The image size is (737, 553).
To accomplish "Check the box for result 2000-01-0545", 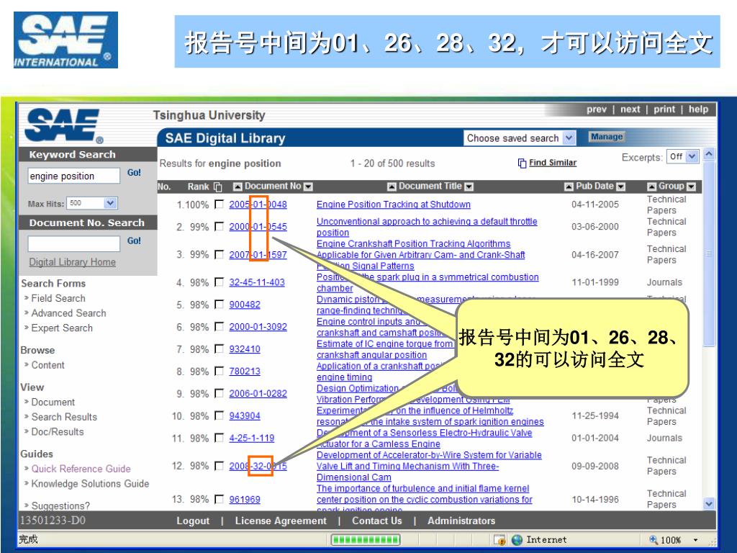I will 219,227.
